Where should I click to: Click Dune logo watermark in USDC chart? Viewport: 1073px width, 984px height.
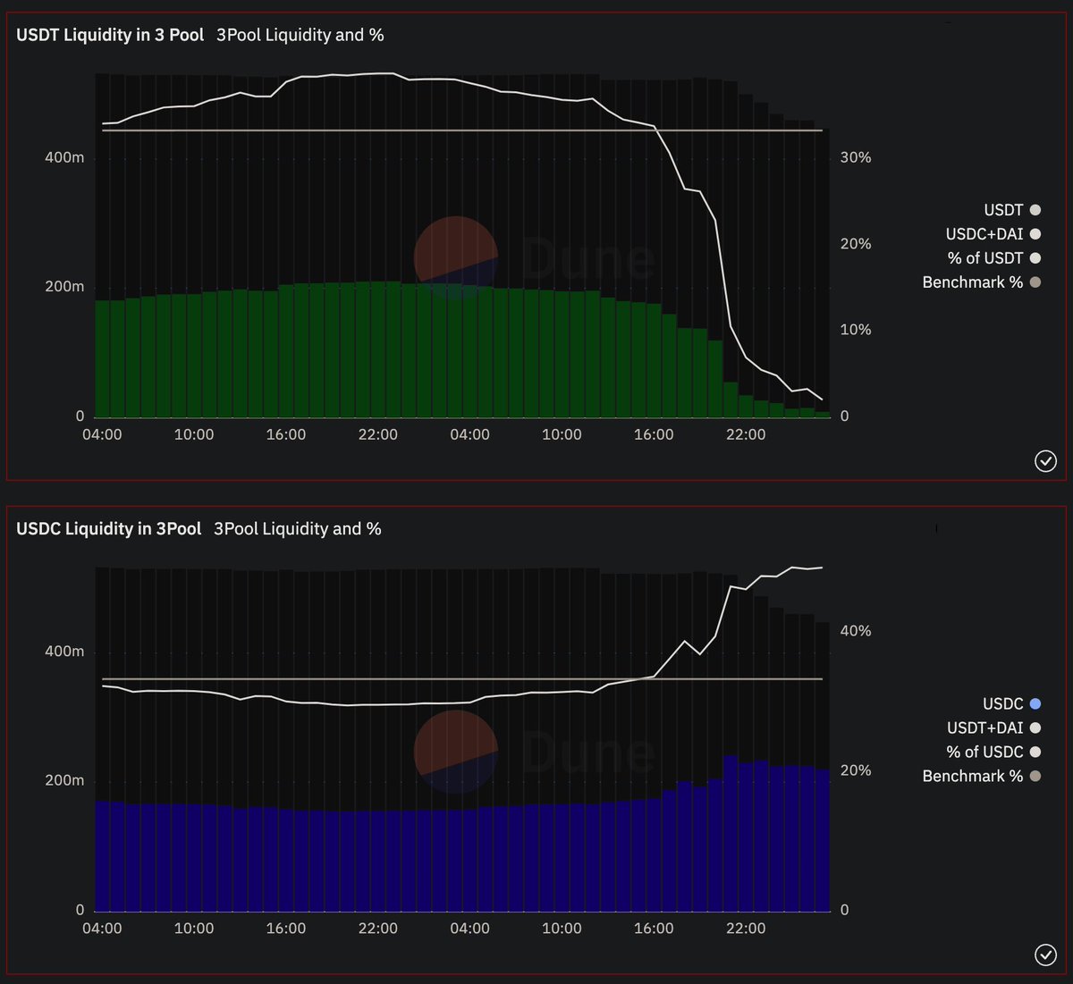(456, 752)
